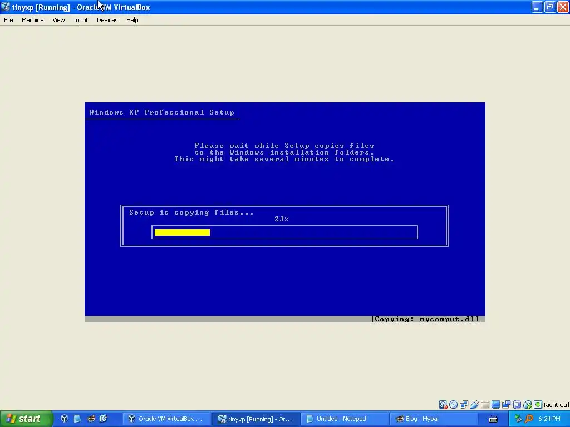Click the fourth quick launch document icon
The height and width of the screenshot is (427, 570).
(103, 419)
